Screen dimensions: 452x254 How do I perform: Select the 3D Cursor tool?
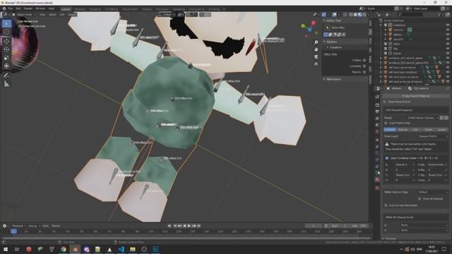(x=6, y=32)
